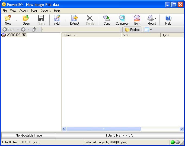Viewport: 185px width, 146px height.
Task: Click the Copy disc icon
Action: (x=107, y=18)
